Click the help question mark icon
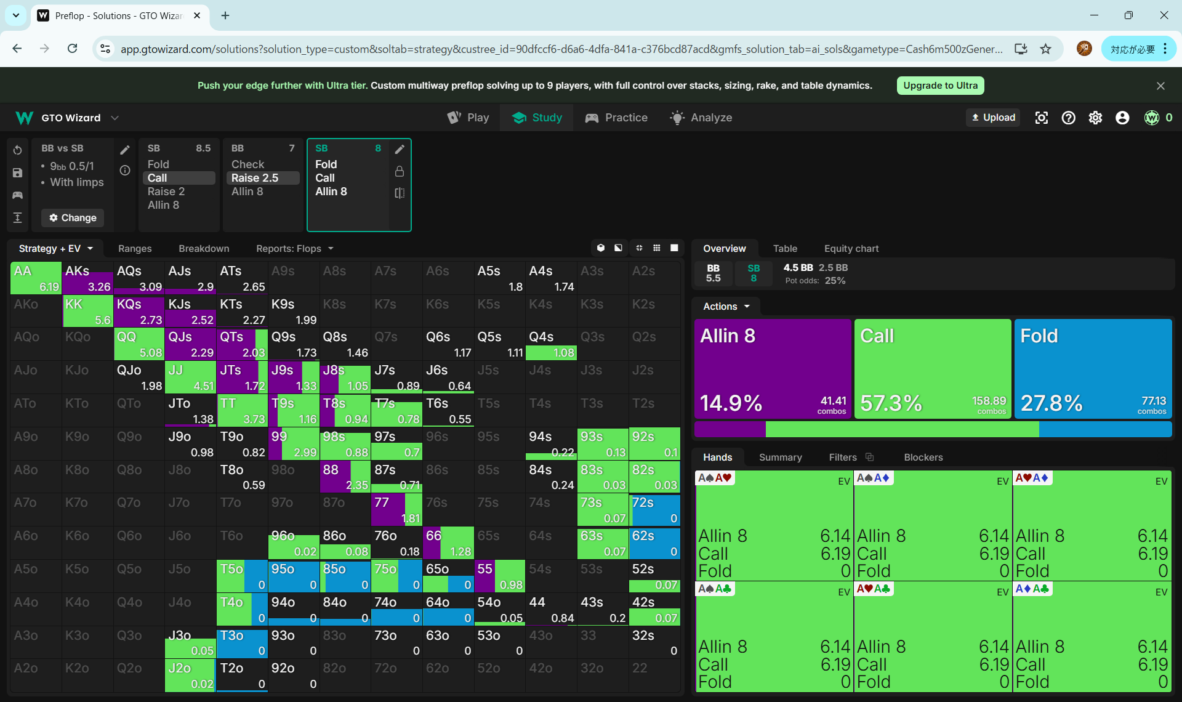This screenshot has width=1182, height=702. click(x=1068, y=118)
